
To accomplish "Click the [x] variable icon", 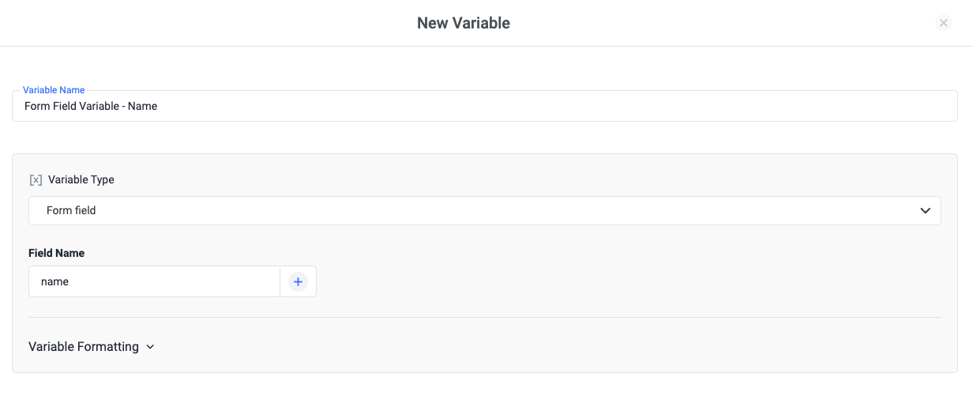I will [36, 180].
